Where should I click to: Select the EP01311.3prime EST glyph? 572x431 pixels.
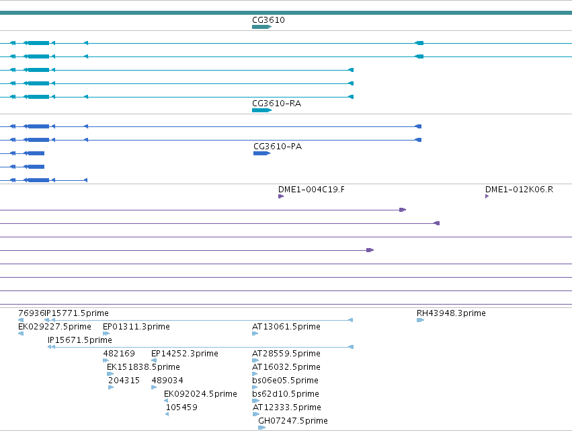(106, 334)
